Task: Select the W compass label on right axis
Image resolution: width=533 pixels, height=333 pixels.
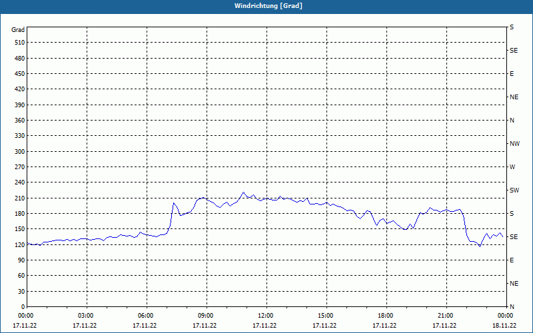Action: tap(512, 167)
